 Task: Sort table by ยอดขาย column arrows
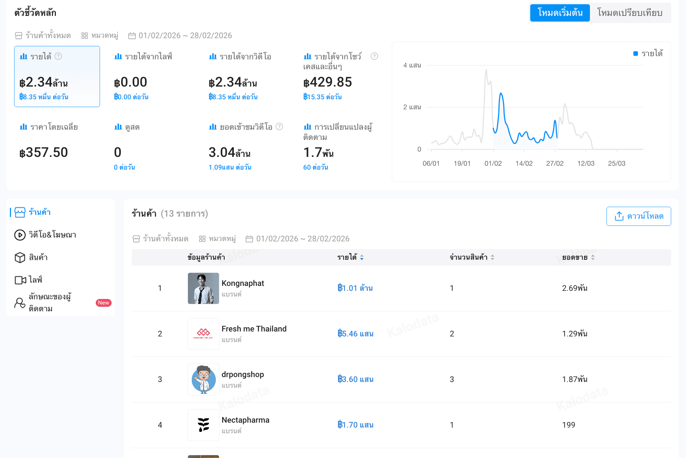coord(593,258)
